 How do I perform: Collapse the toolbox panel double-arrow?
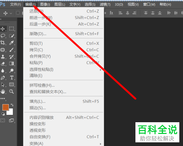pyautogui.click(x=1, y=19)
